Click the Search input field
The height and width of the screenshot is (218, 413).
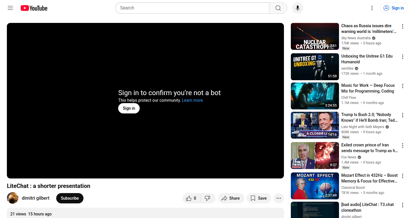[x=192, y=8]
